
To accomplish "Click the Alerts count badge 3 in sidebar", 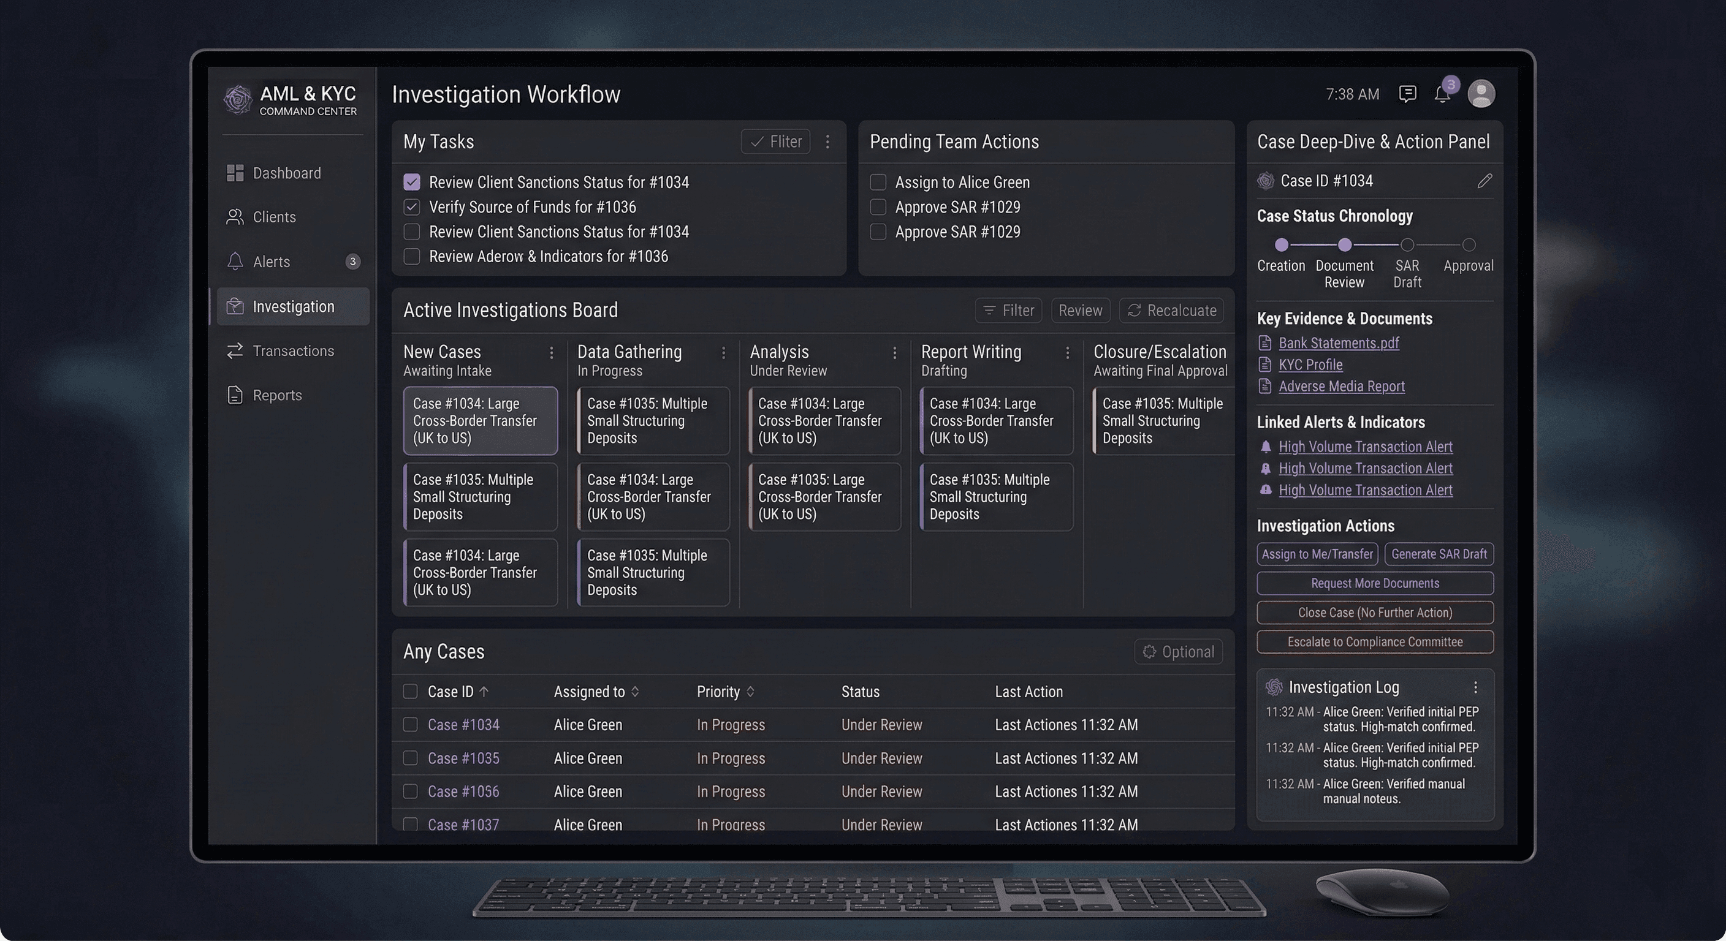I will [x=352, y=261].
